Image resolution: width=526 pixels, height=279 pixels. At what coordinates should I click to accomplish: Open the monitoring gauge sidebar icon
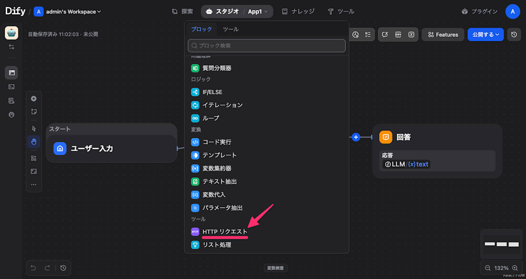[x=11, y=115]
